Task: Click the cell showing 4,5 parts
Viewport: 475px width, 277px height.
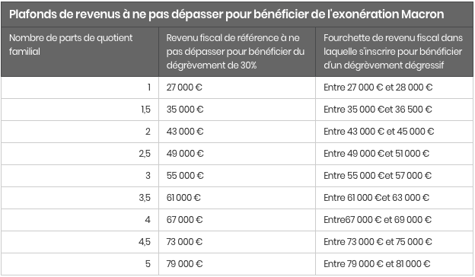Action: (x=80, y=242)
